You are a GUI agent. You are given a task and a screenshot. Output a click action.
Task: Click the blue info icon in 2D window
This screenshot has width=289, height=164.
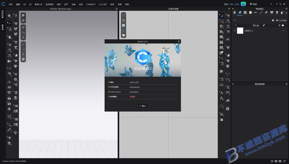coord(123,25)
